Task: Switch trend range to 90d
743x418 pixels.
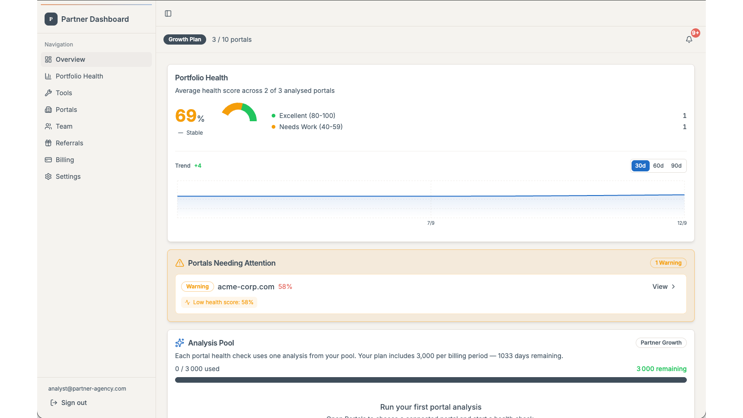Action: [x=676, y=166]
